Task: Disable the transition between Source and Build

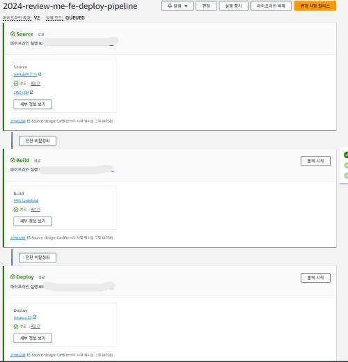Action: click(x=38, y=141)
